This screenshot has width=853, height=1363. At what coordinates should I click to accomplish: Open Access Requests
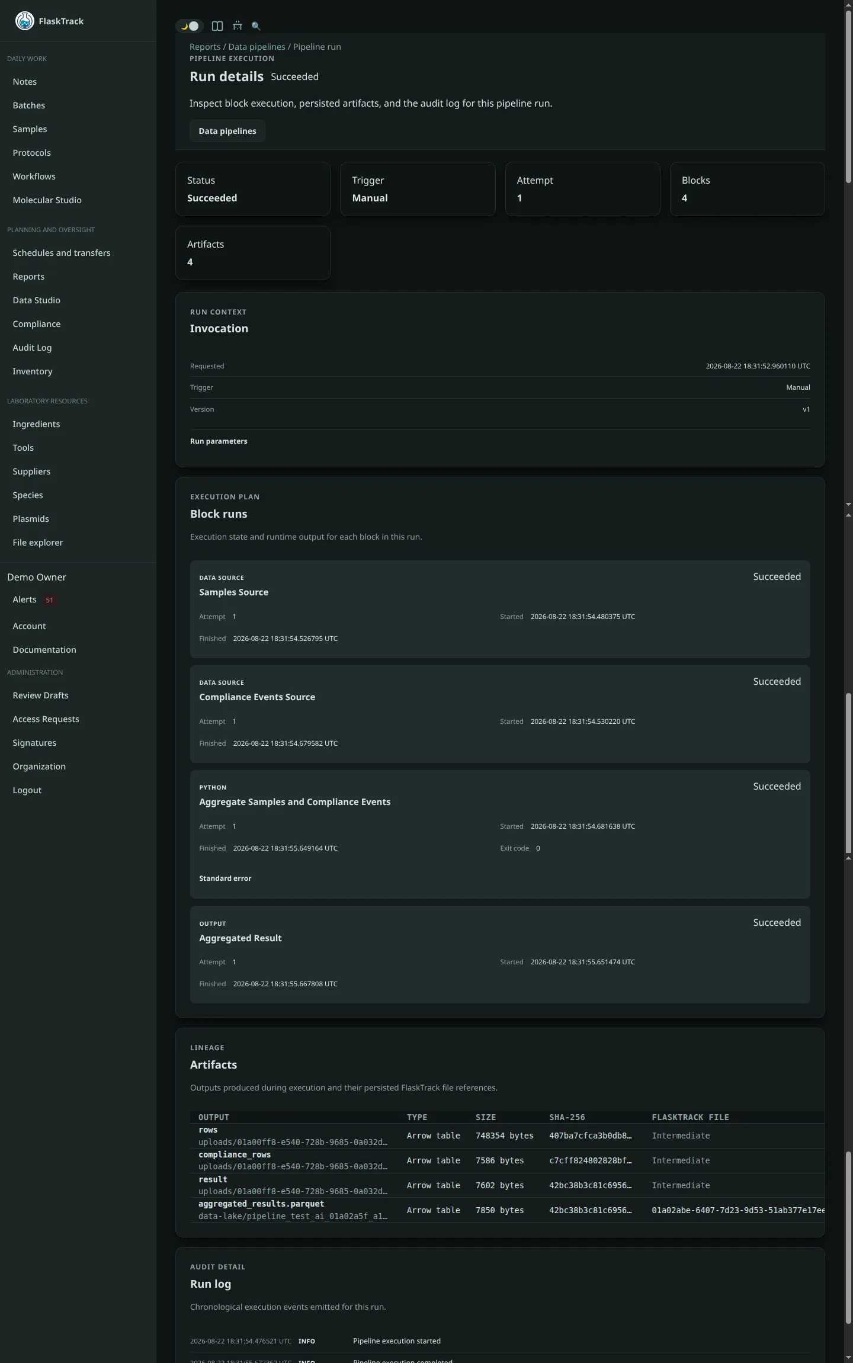(46, 719)
